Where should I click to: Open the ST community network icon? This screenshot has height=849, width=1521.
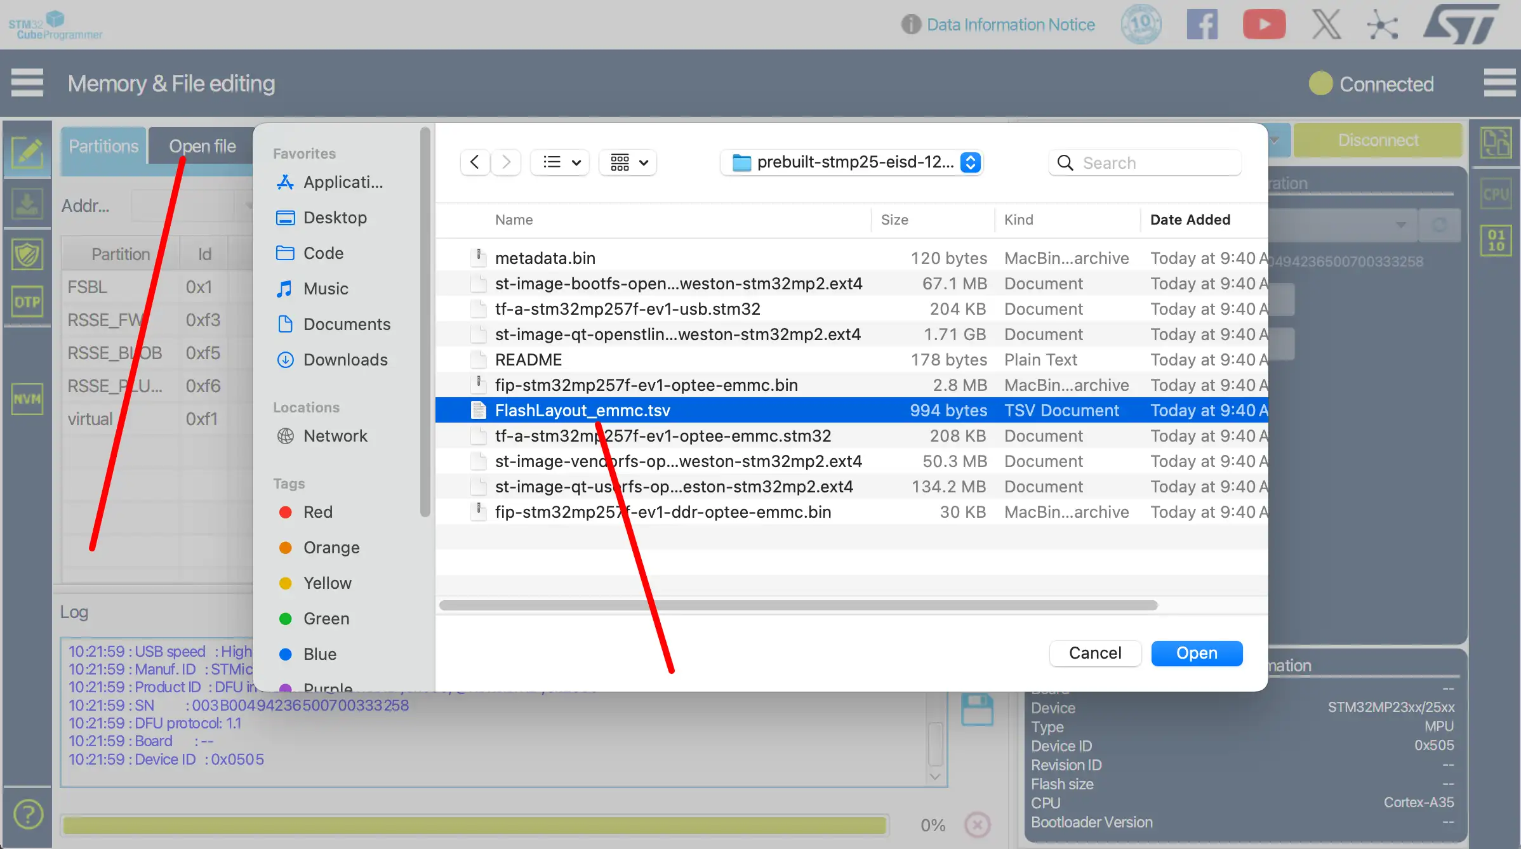[1382, 25]
